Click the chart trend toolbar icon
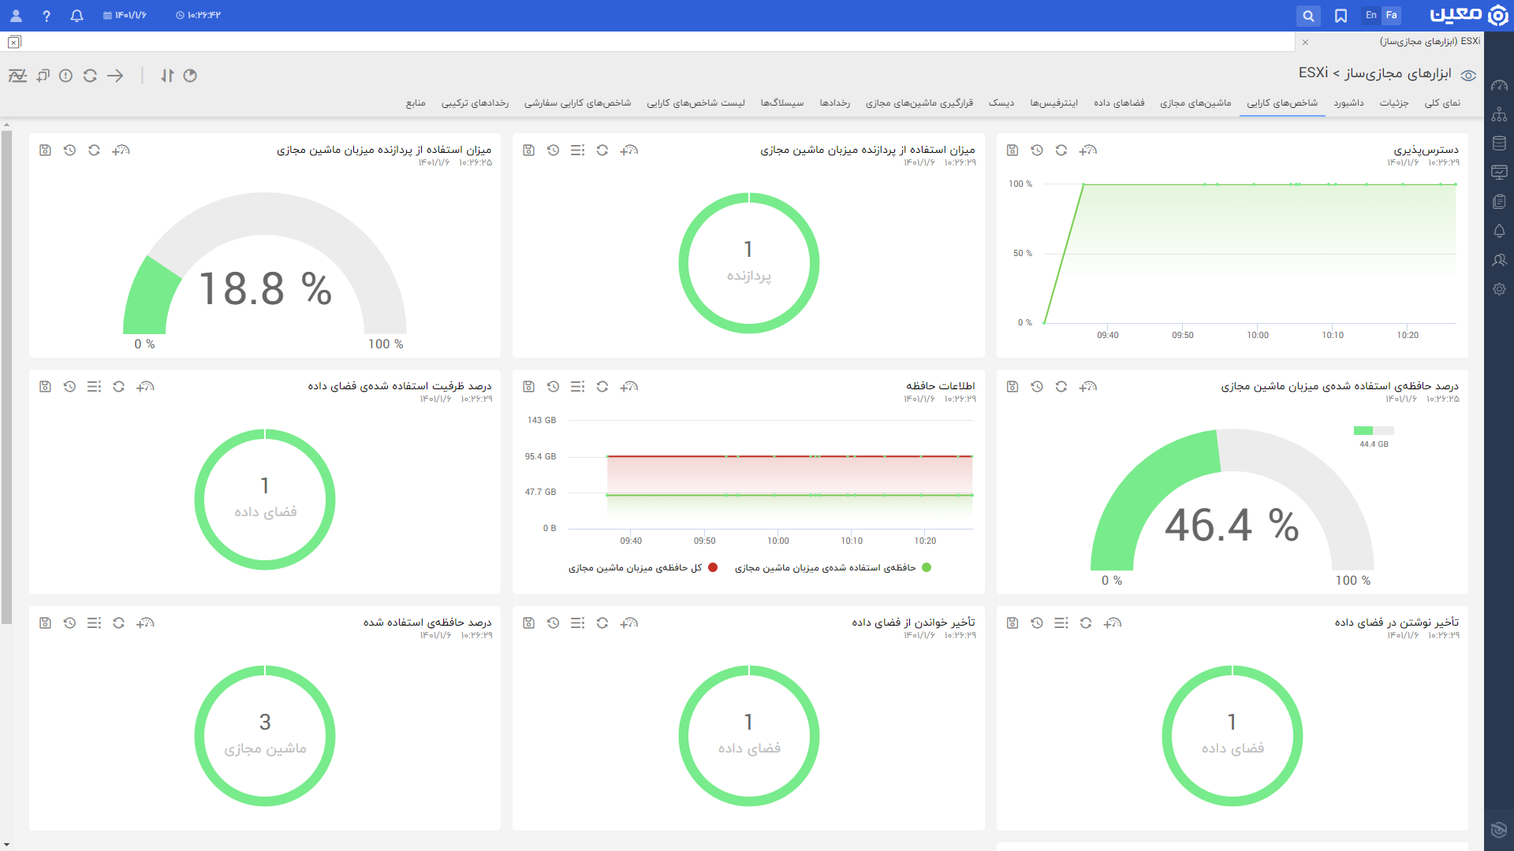Screen dimensions: 1514x851 coord(17,76)
